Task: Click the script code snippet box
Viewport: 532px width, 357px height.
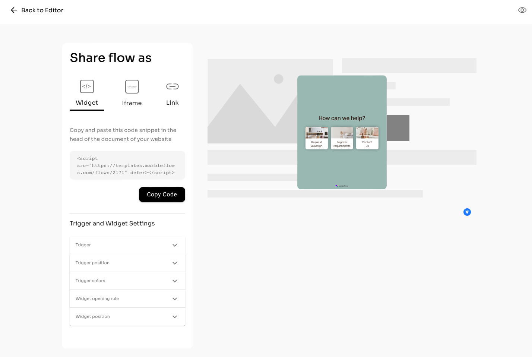Action: pyautogui.click(x=127, y=165)
